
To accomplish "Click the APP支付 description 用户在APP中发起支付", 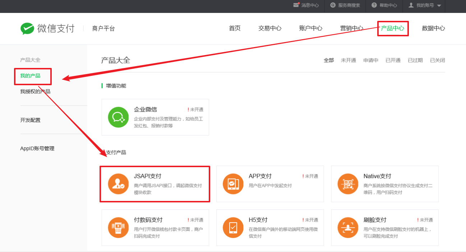I will (x=270, y=186).
